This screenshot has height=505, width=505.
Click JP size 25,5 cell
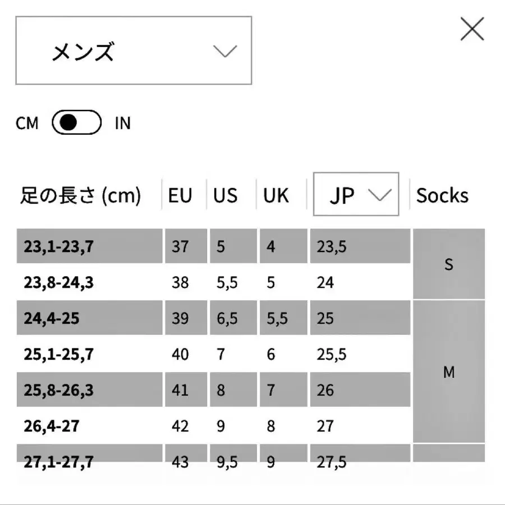[332, 354]
